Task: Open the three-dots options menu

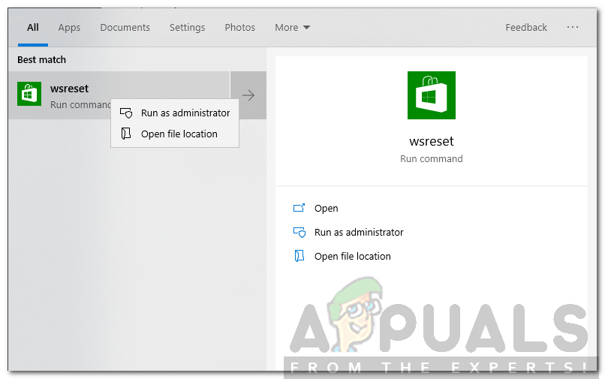Action: coord(573,27)
